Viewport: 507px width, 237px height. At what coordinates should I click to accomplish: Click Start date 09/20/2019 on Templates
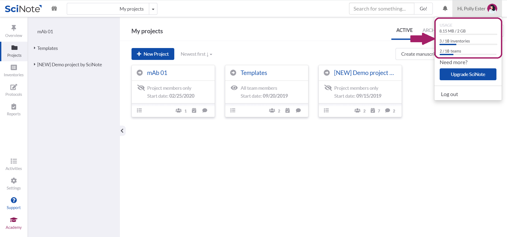(x=264, y=96)
